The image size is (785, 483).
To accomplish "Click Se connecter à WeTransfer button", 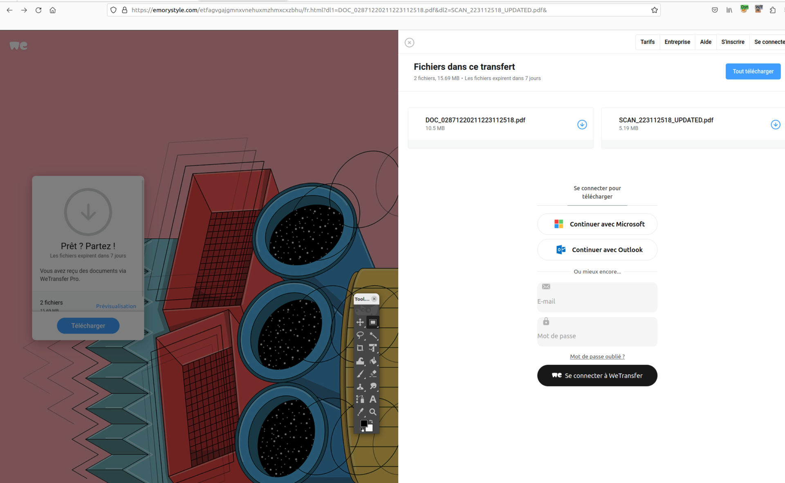I will pyautogui.click(x=597, y=376).
